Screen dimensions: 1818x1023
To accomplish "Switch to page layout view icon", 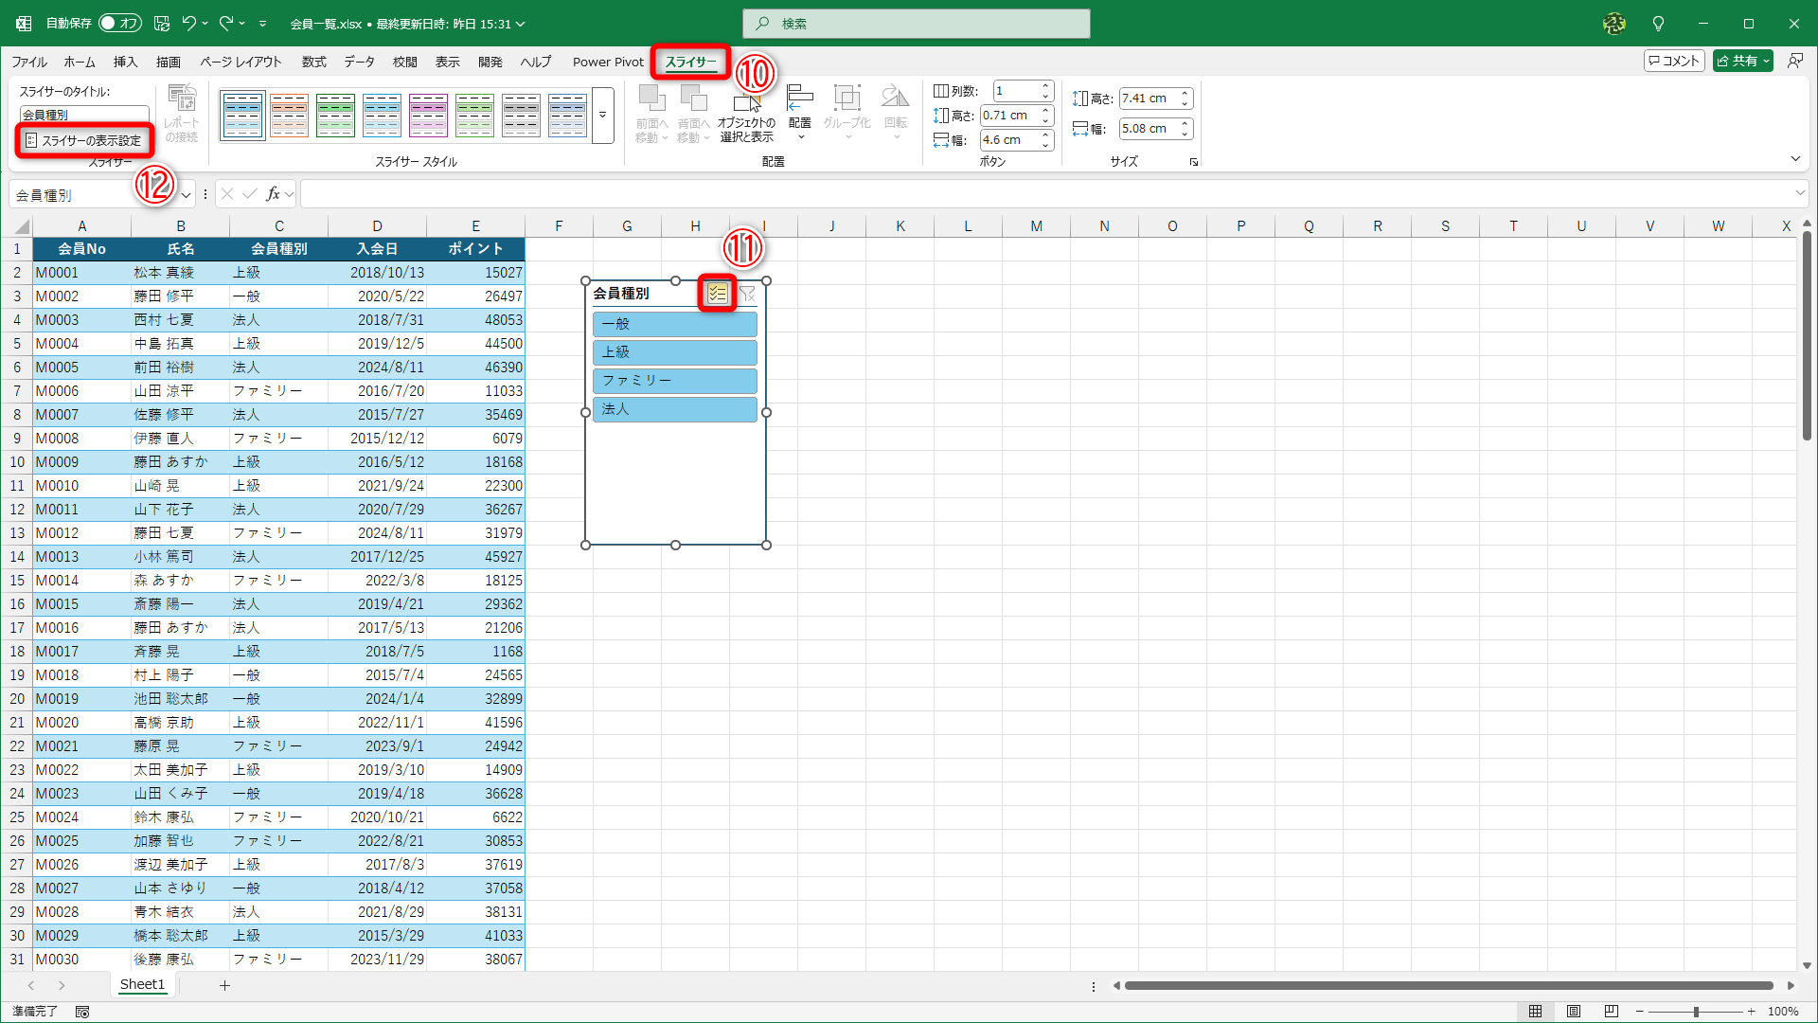I will pyautogui.click(x=1574, y=1012).
